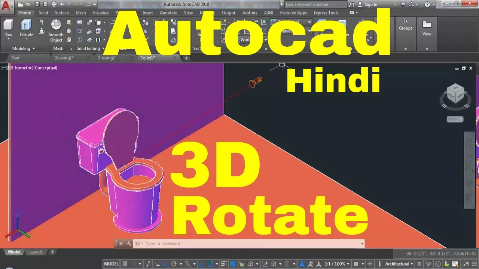Click the Workspace Switching gear icon in status bar

pyautogui.click(x=356, y=264)
